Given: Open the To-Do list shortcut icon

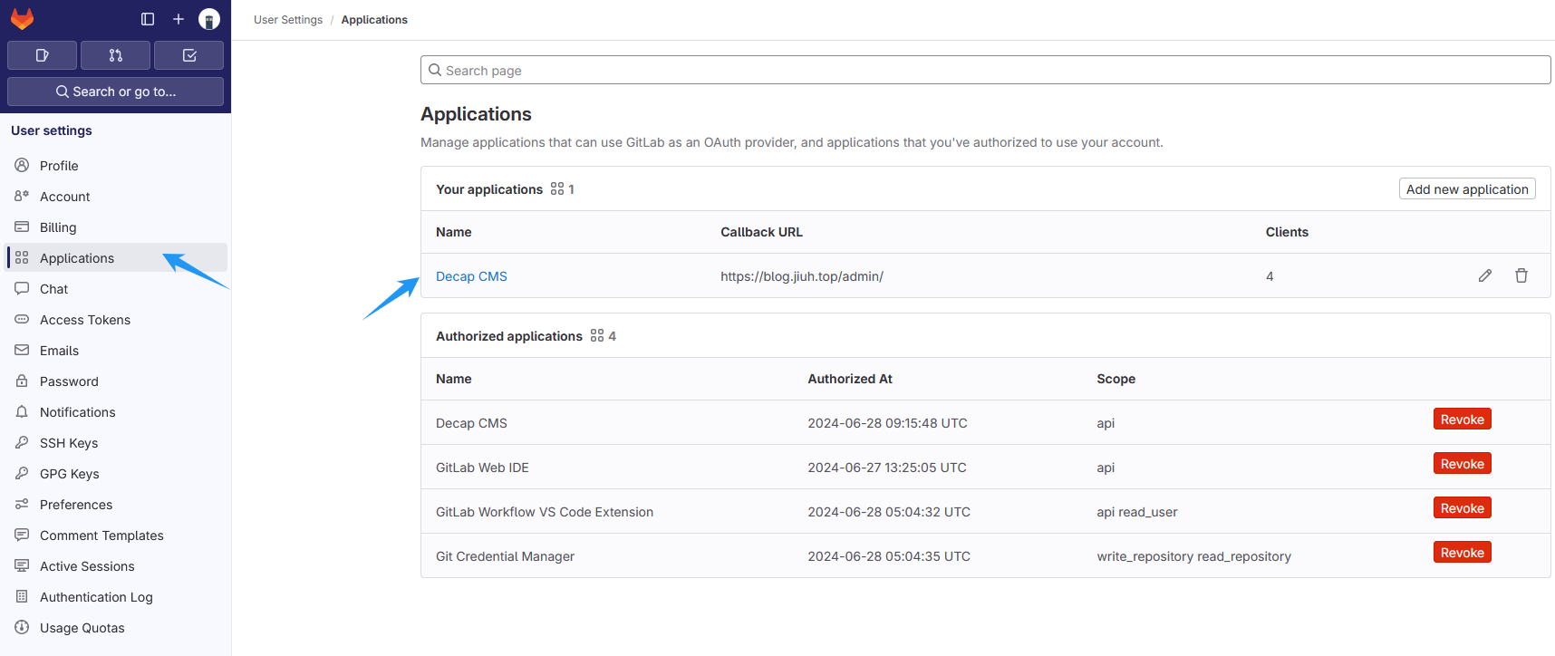Looking at the screenshot, I should [x=188, y=55].
